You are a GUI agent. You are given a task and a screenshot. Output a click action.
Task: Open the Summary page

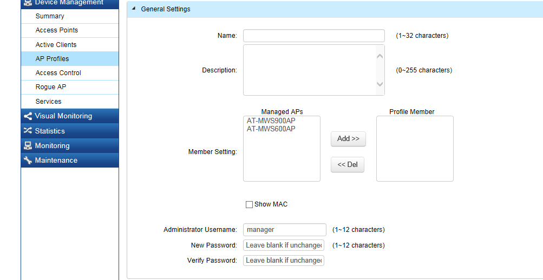(x=50, y=16)
